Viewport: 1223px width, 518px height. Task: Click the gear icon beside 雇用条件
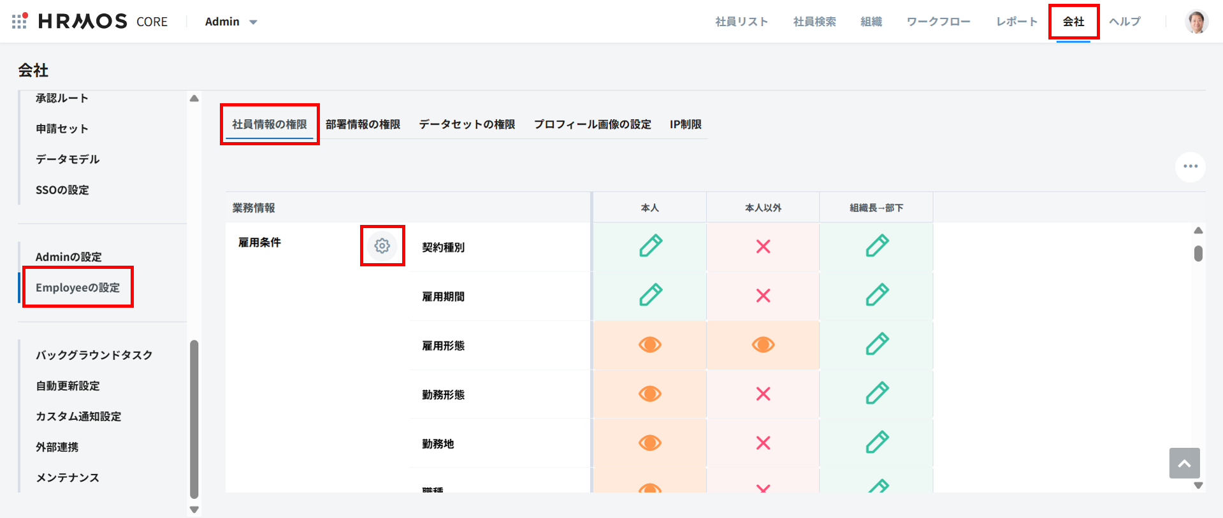click(x=382, y=246)
